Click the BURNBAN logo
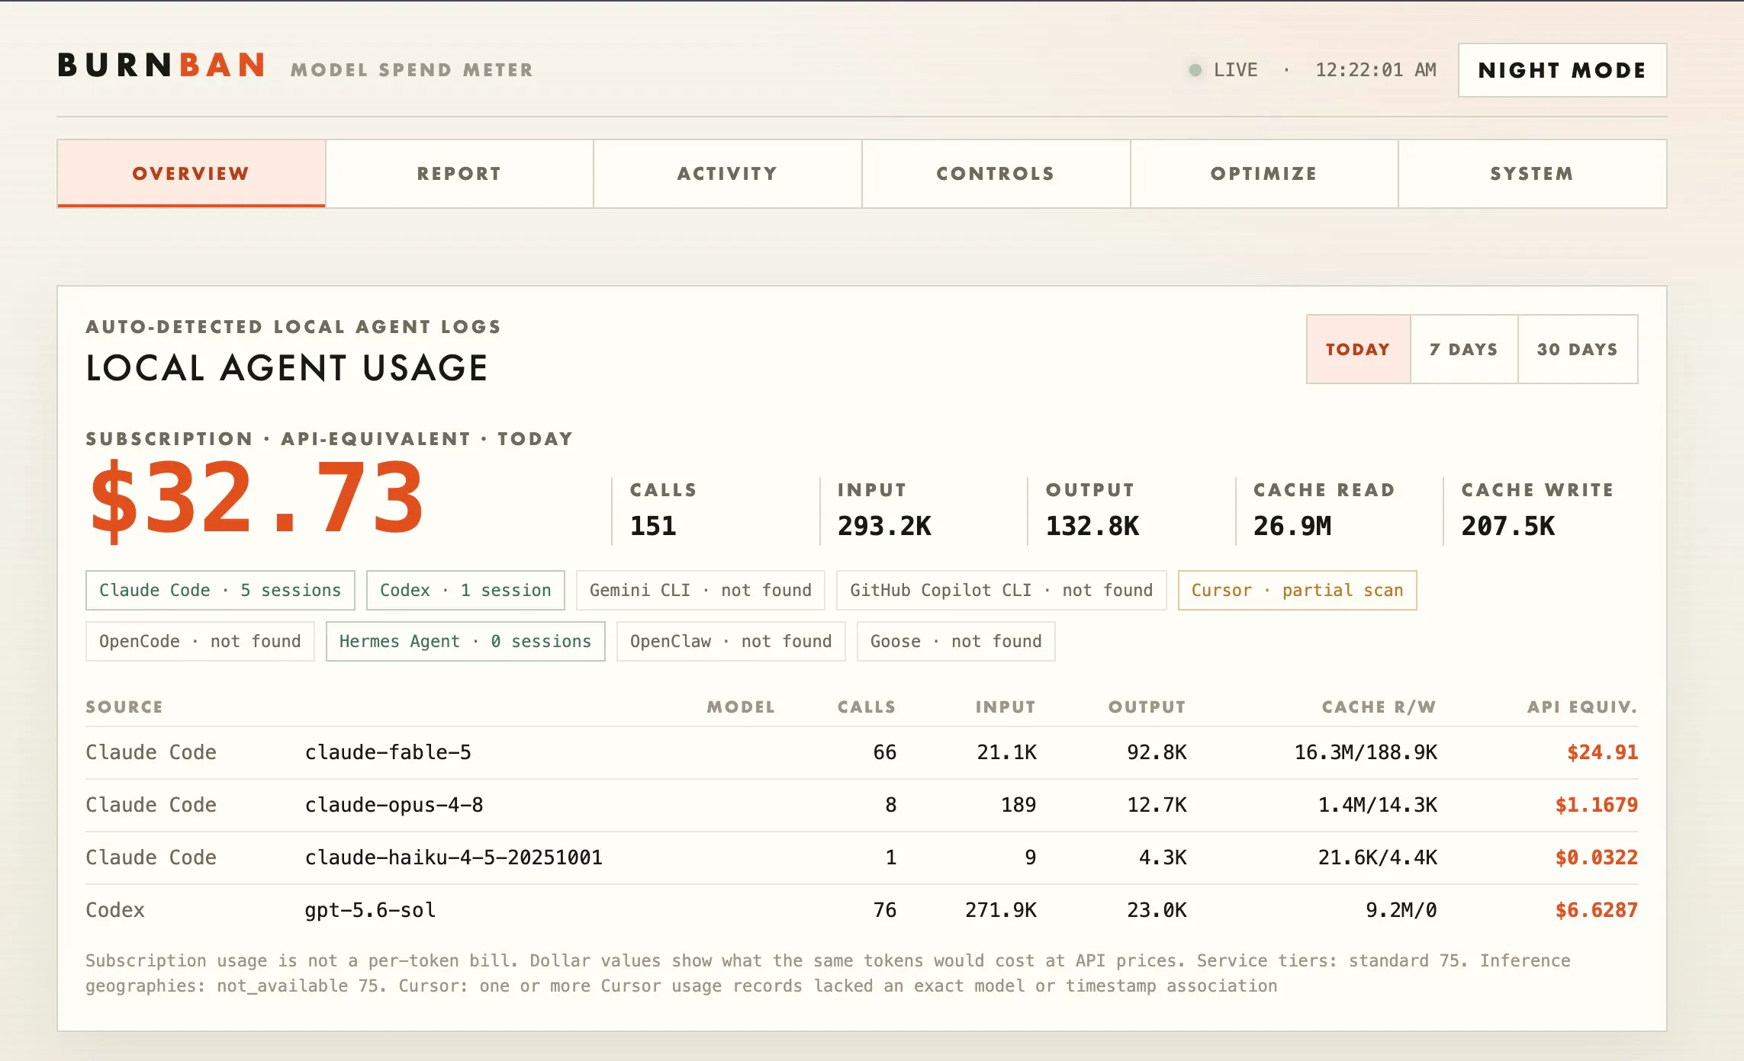The width and height of the screenshot is (1744, 1061). point(162,66)
